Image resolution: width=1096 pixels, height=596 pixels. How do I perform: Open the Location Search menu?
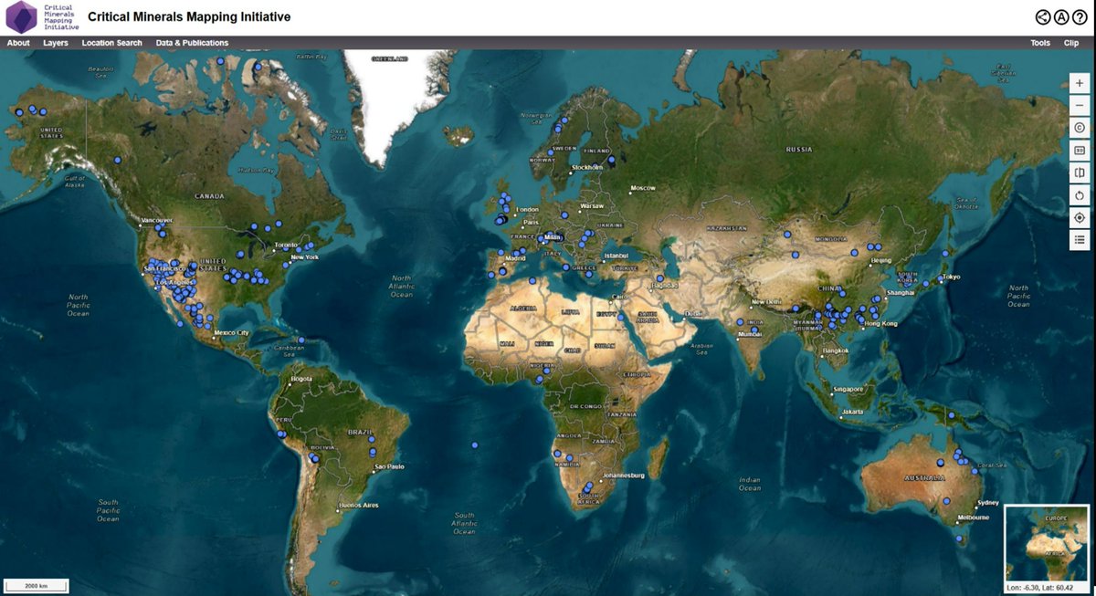point(111,43)
